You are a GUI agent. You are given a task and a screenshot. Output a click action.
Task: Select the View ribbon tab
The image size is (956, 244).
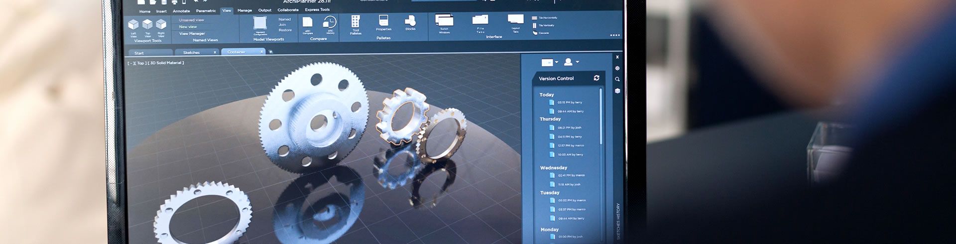pyautogui.click(x=227, y=10)
